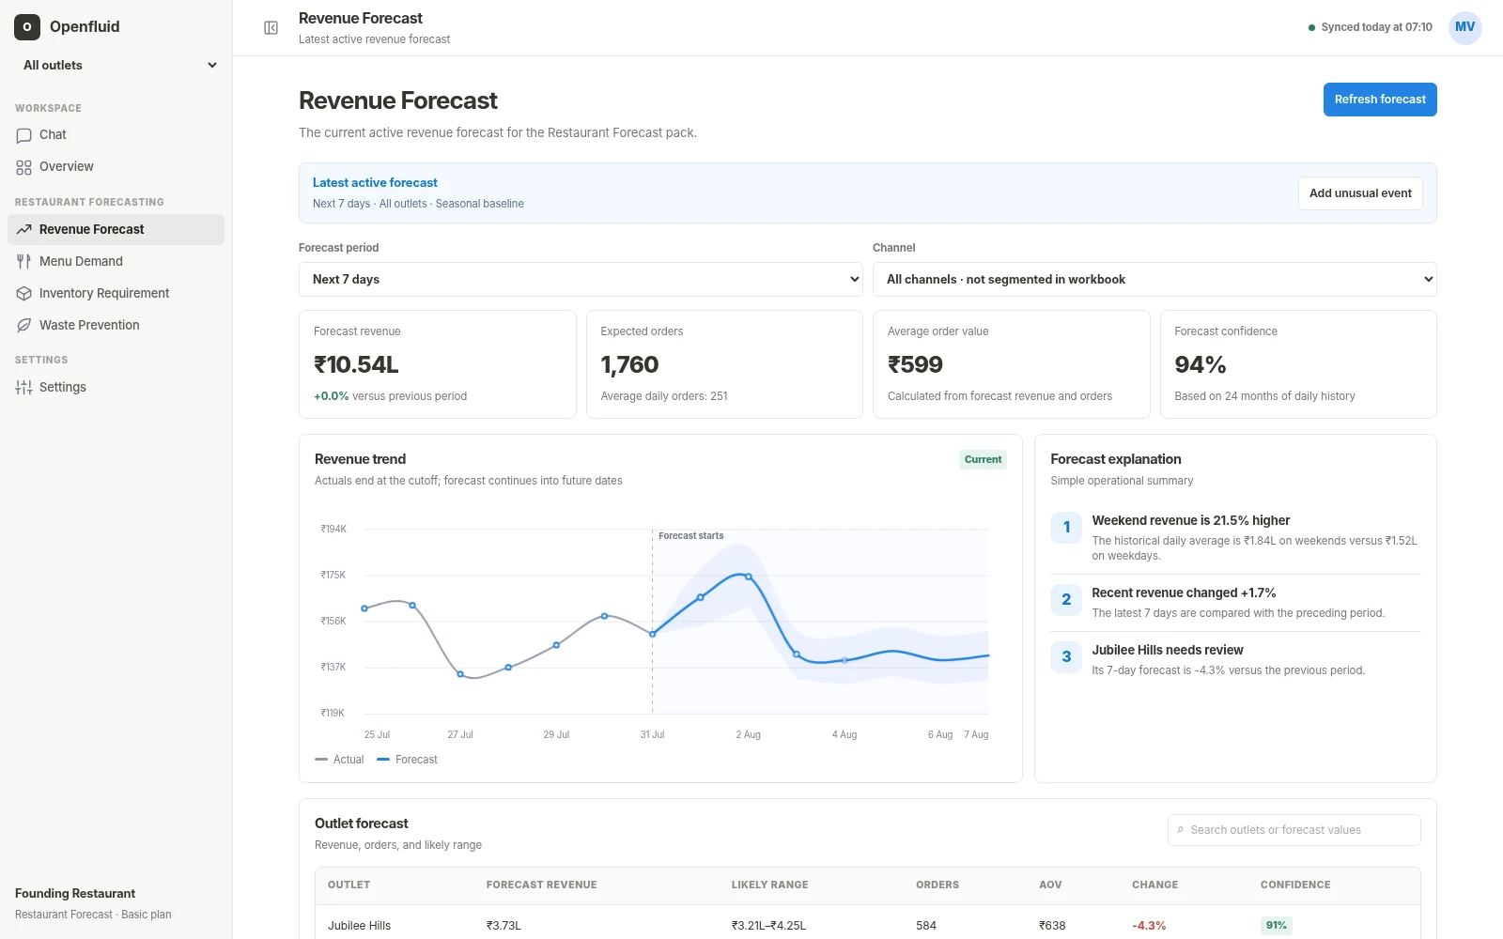Click the Settings sliders icon
Screen dimensions: 1503x939
pyautogui.click(x=24, y=388)
